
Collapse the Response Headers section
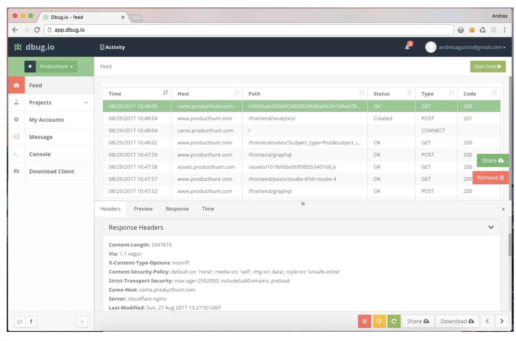coord(491,227)
